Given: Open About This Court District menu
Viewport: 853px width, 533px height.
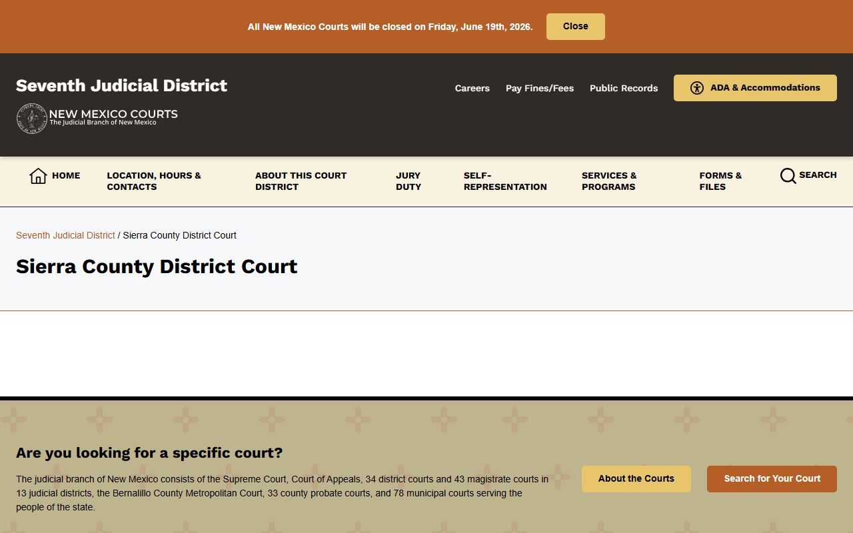Looking at the screenshot, I should click(x=301, y=181).
